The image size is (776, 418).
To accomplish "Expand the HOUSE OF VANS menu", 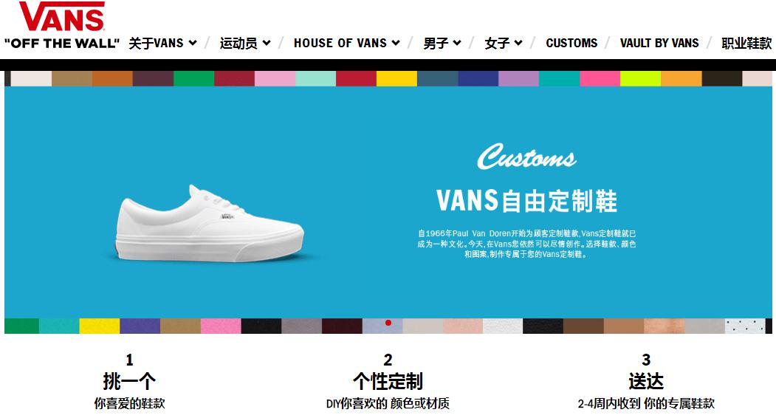I will click(x=346, y=43).
